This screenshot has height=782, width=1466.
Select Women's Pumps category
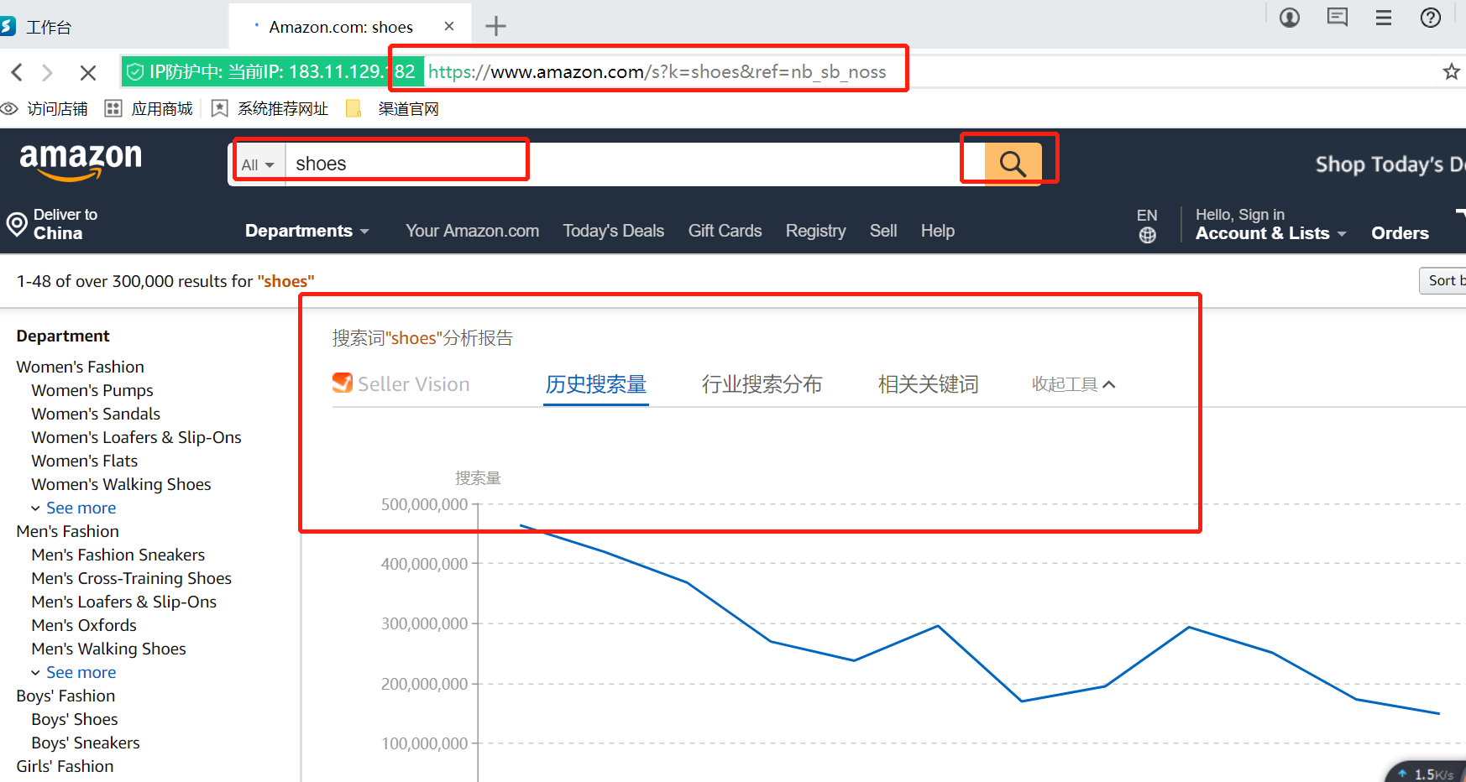[x=92, y=390]
